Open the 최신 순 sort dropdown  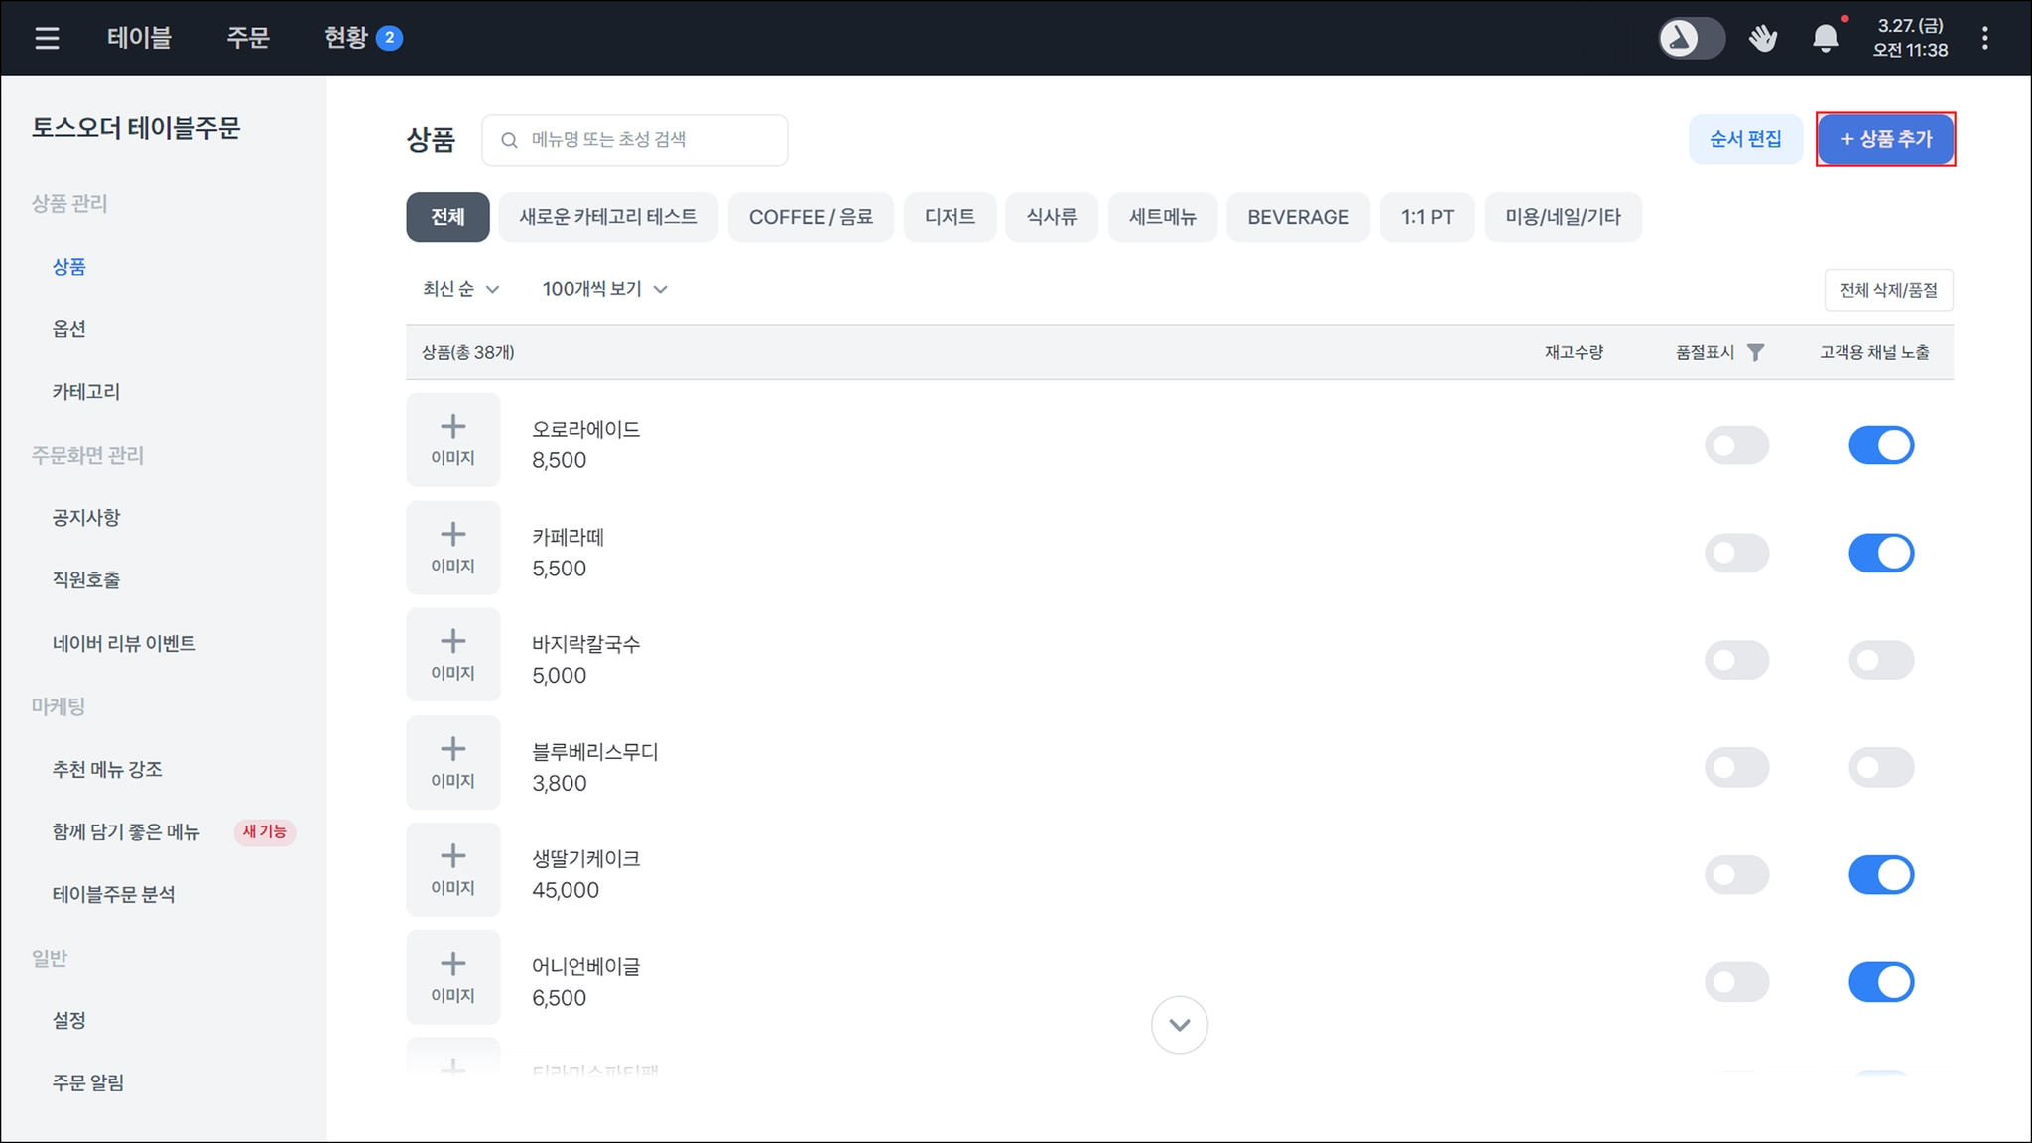click(460, 289)
